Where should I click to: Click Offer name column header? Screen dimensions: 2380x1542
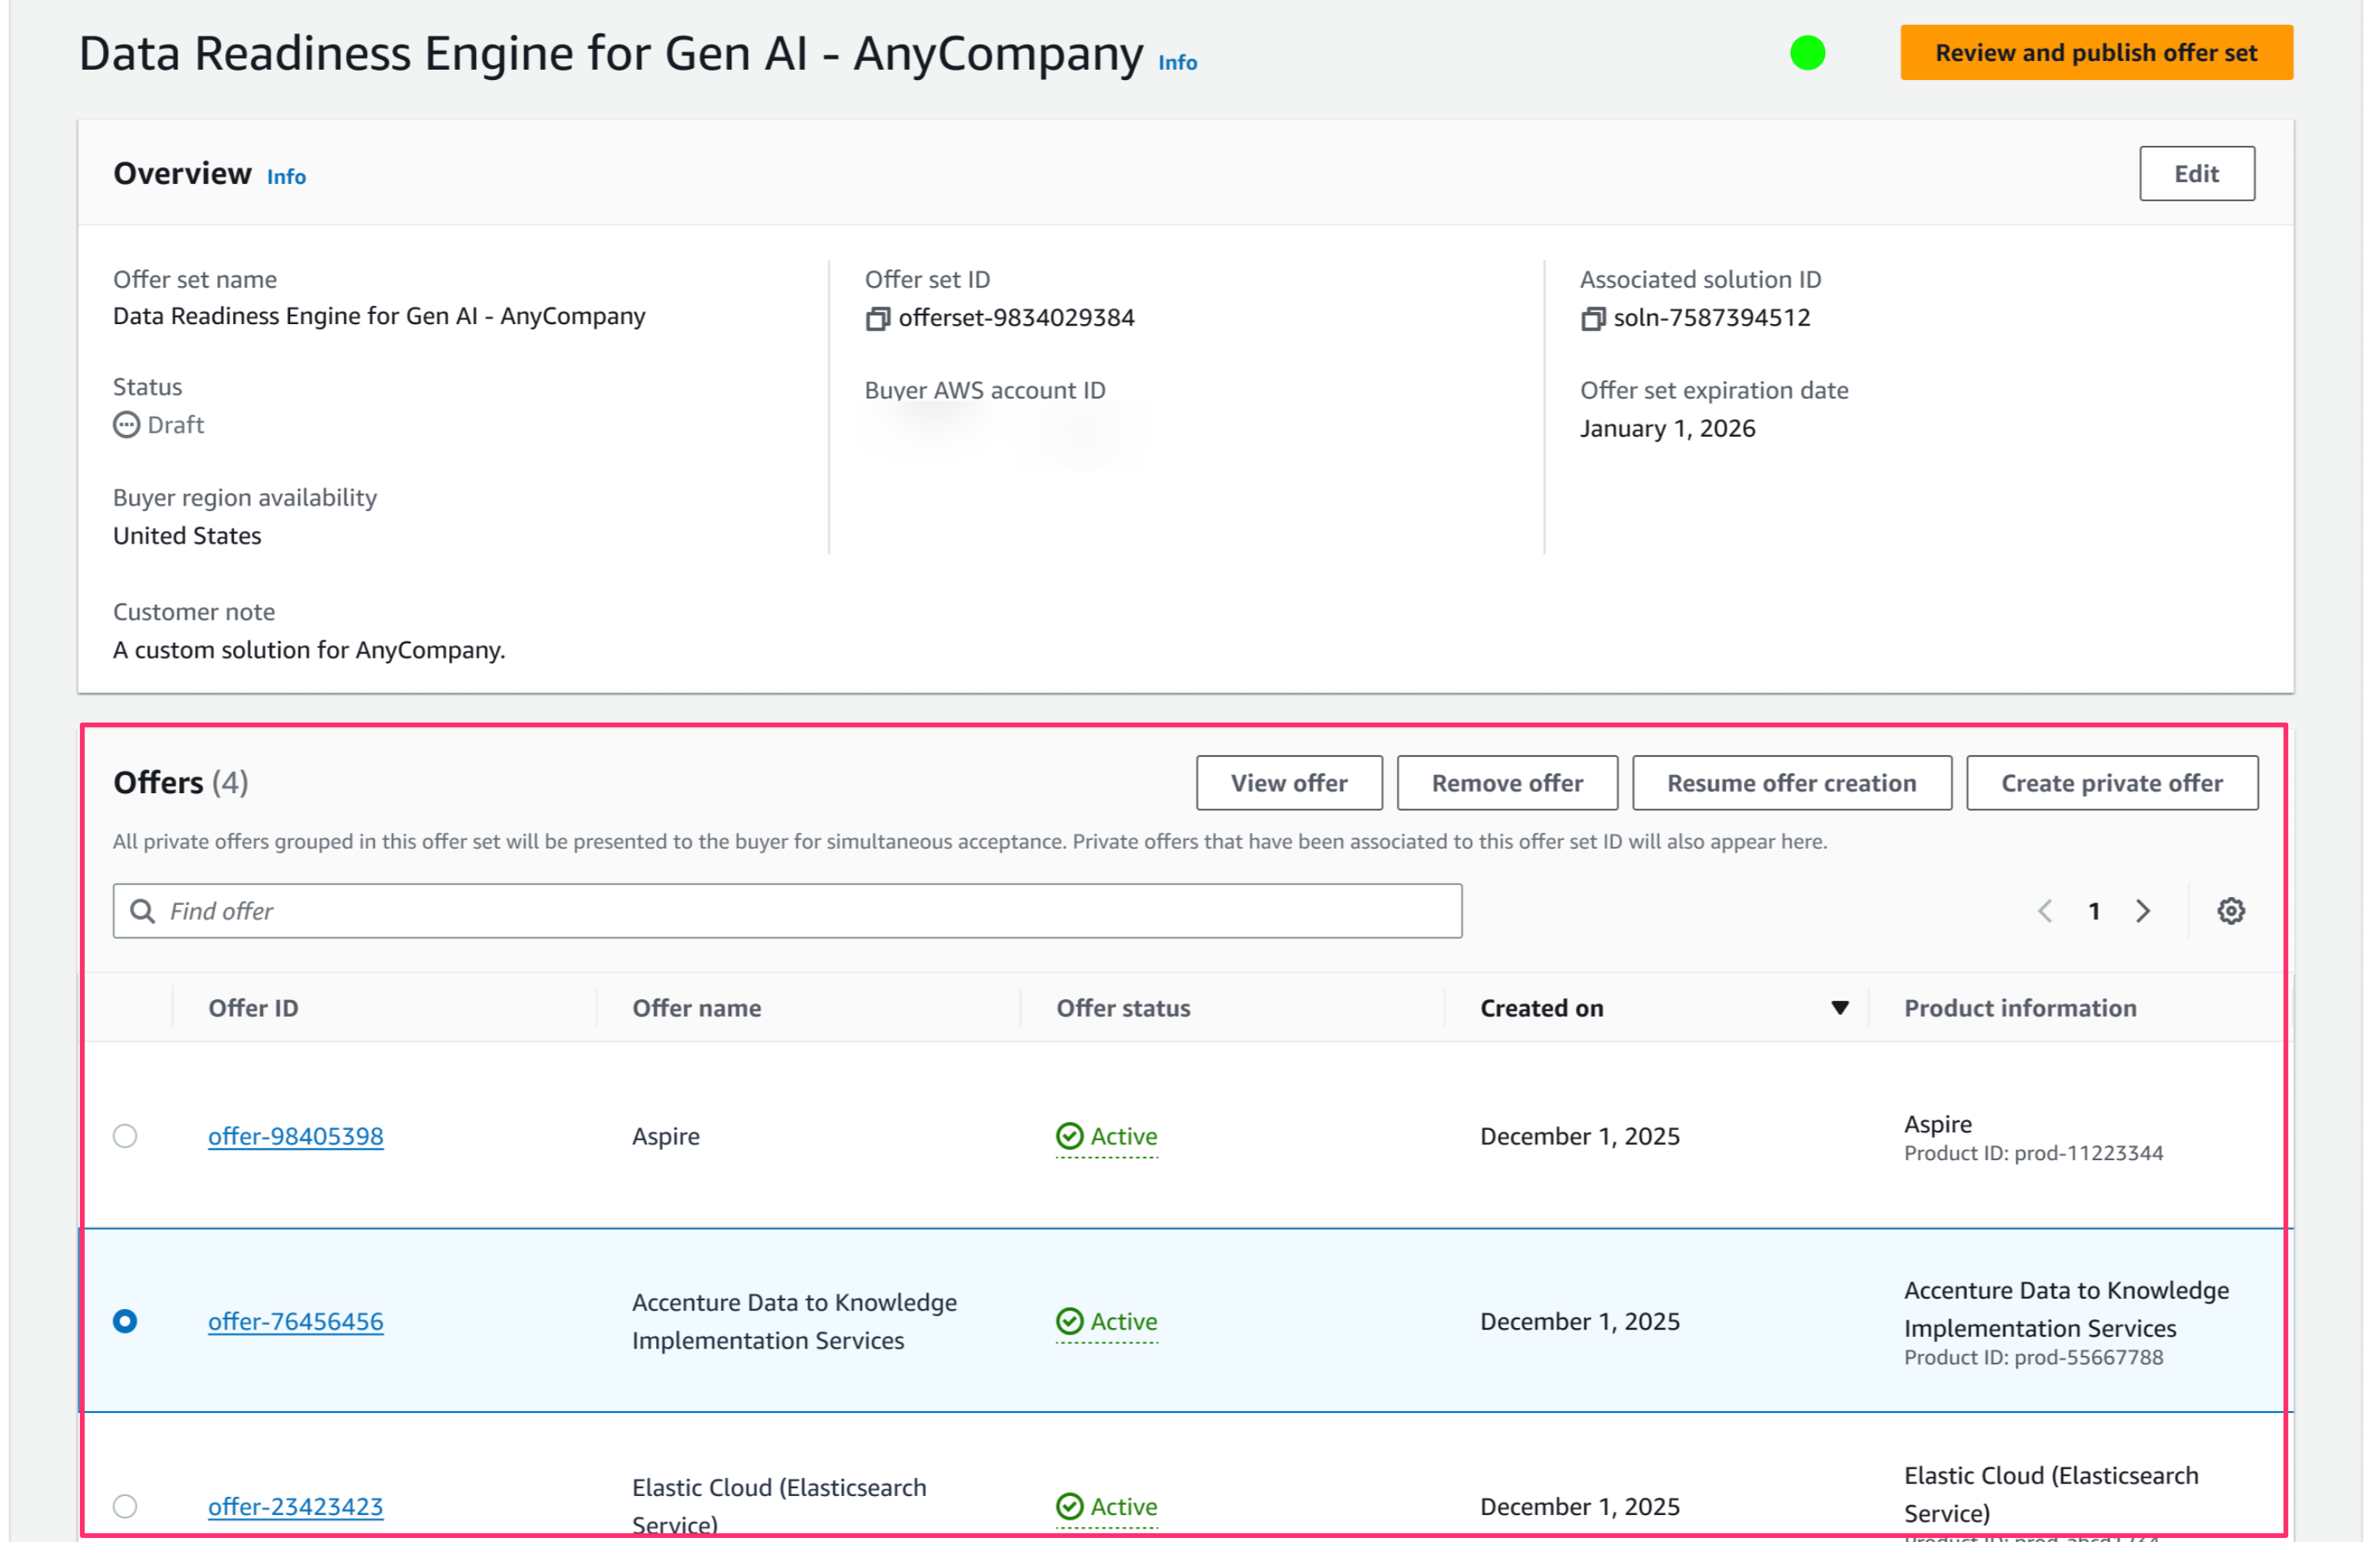coord(696,1008)
